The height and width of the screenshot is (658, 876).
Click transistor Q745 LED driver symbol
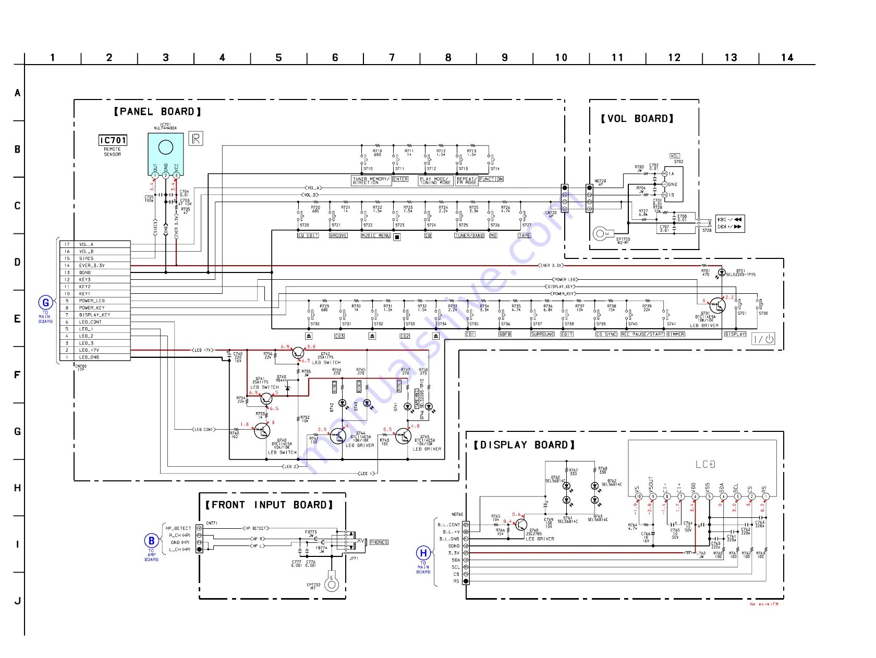tap(403, 436)
